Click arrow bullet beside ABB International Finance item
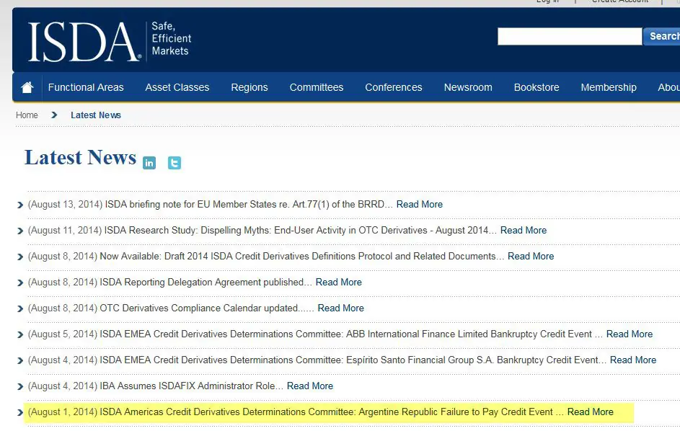This screenshot has height=431, width=680. 20,334
